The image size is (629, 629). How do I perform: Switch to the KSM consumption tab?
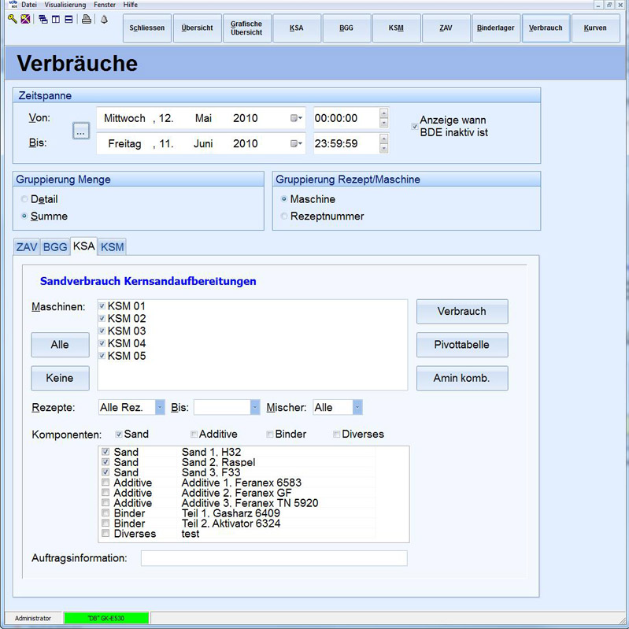click(112, 246)
